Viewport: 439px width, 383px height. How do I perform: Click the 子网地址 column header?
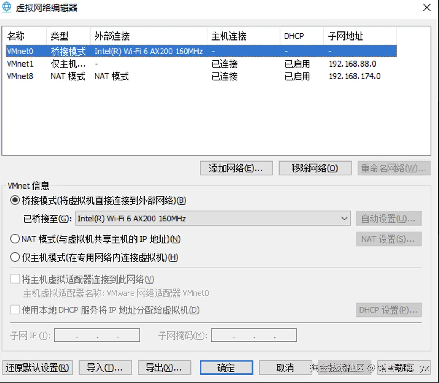click(x=360, y=36)
